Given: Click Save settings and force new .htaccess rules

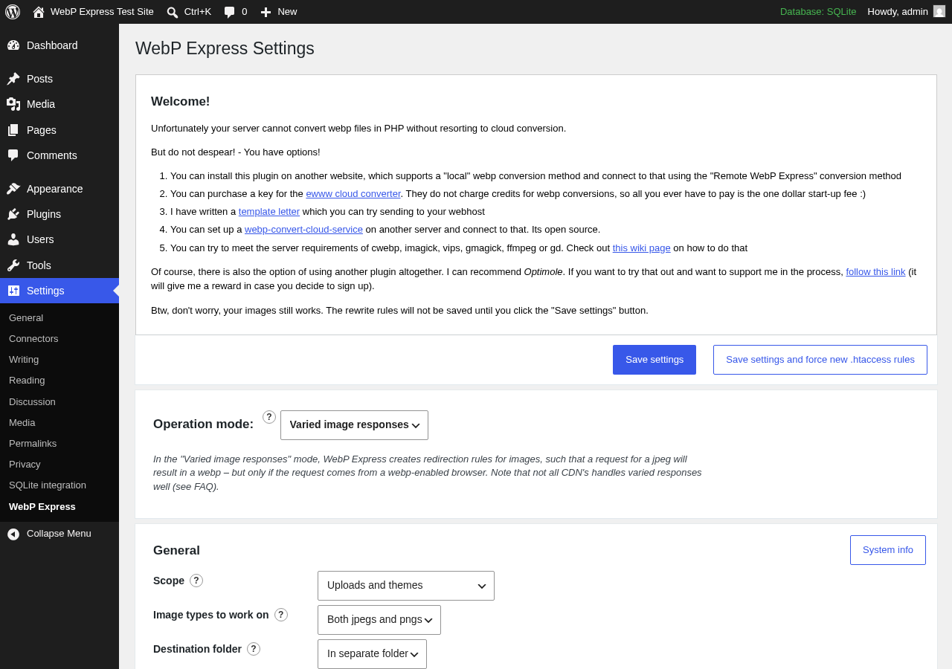Looking at the screenshot, I should pyautogui.click(x=820, y=360).
